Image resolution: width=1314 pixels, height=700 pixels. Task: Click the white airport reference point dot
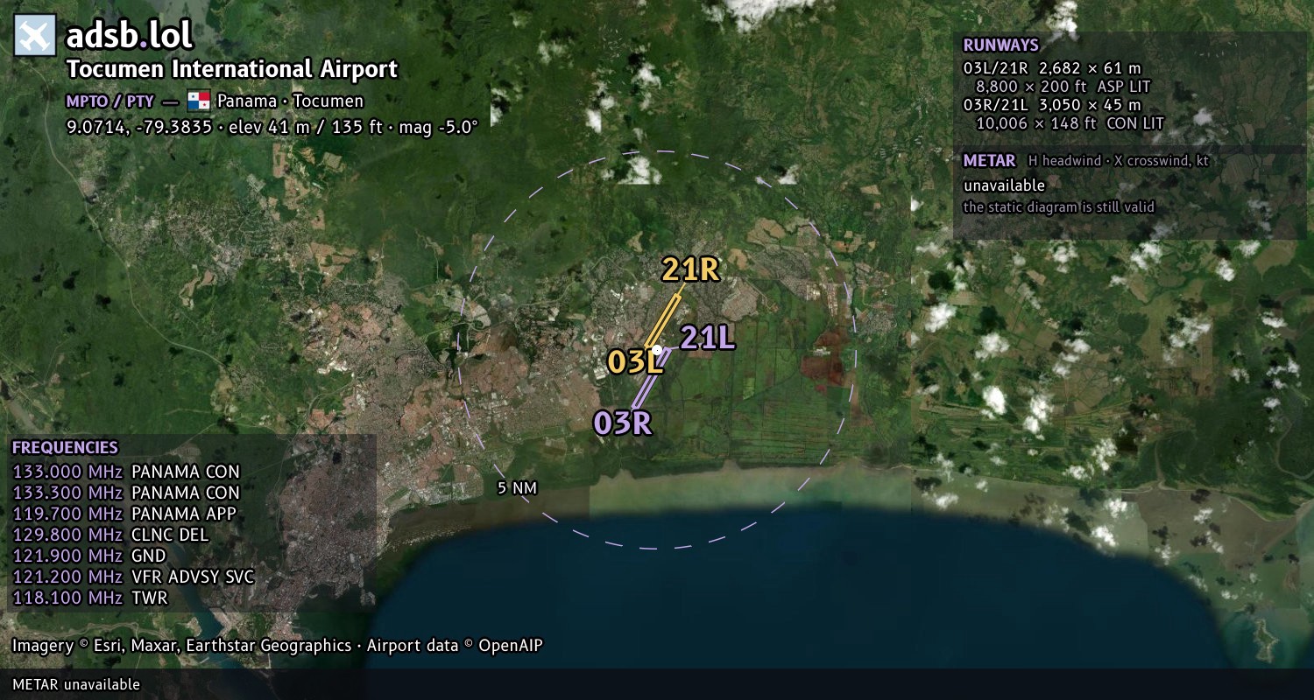[657, 350]
